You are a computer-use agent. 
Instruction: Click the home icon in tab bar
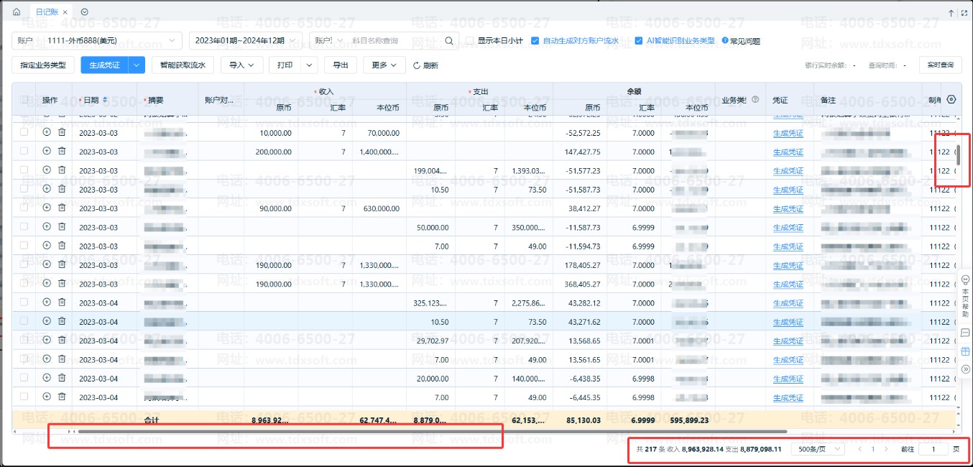tap(17, 12)
